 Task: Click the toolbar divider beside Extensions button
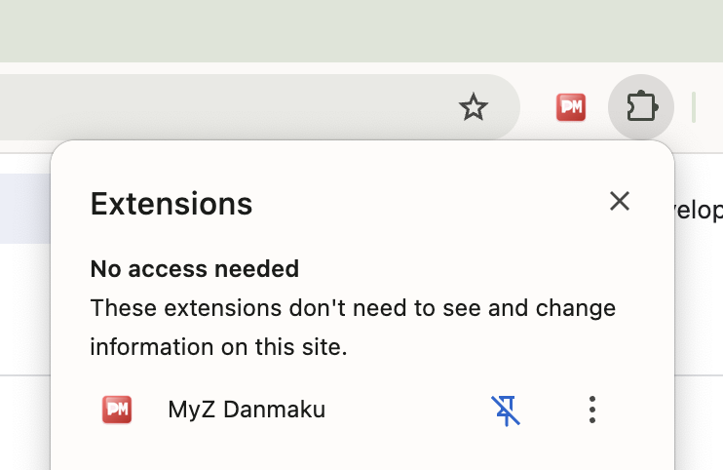coord(693,107)
